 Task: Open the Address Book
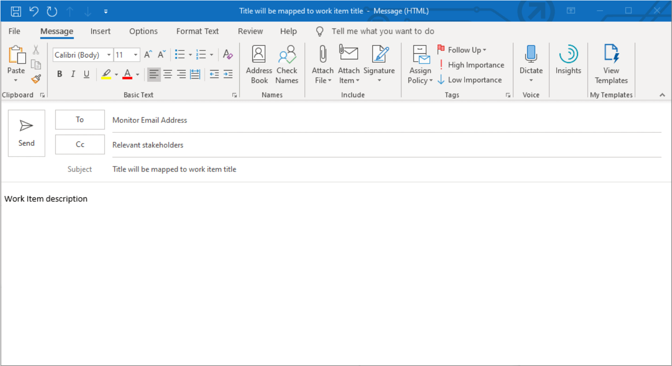tap(259, 64)
